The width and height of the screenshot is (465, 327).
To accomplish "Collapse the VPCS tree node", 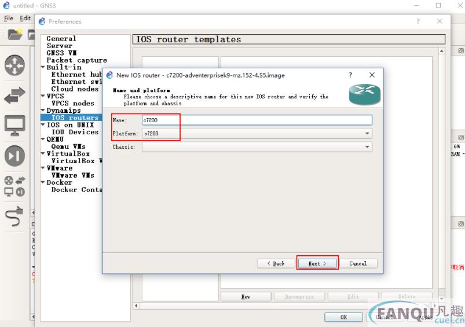I will pyautogui.click(x=43, y=96).
